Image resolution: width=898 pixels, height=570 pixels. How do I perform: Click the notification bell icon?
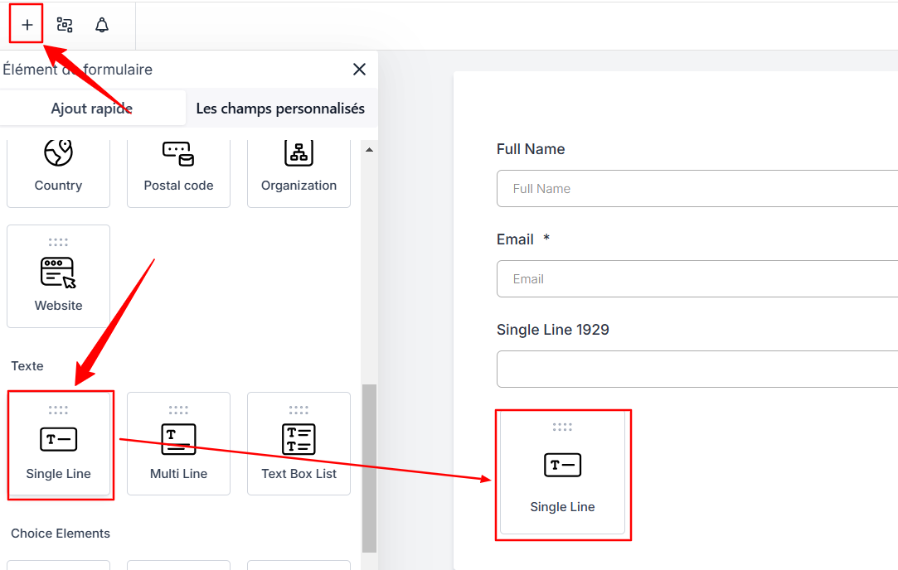pos(102,25)
